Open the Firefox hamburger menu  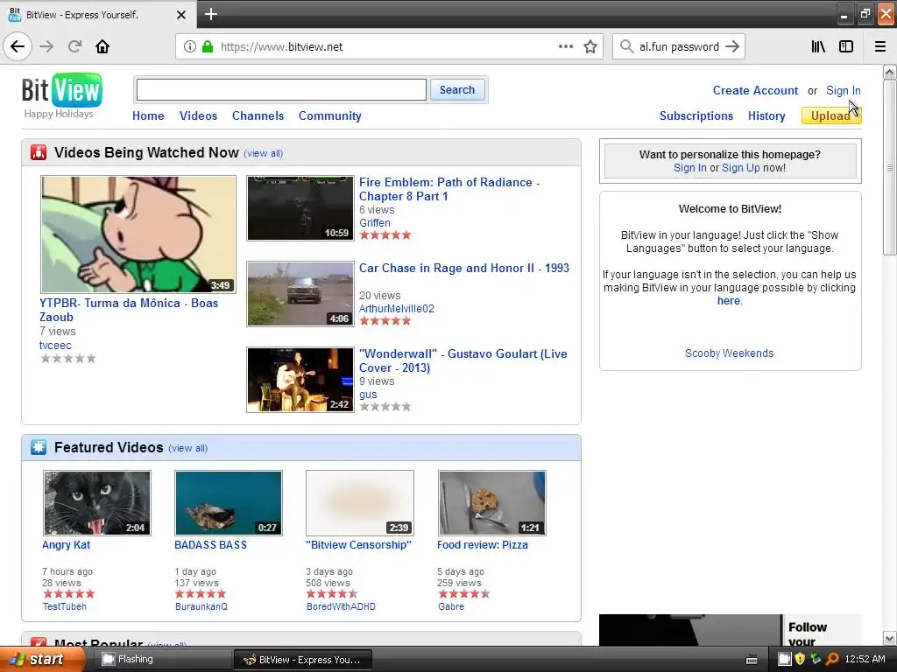(880, 46)
